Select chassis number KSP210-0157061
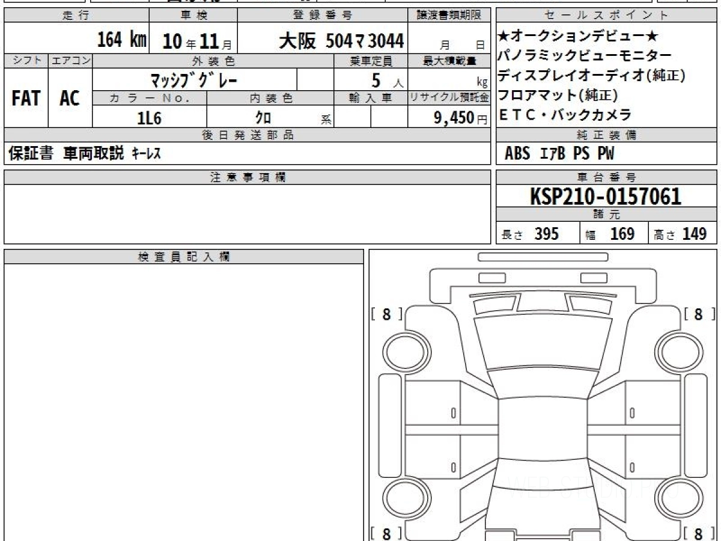 point(606,197)
